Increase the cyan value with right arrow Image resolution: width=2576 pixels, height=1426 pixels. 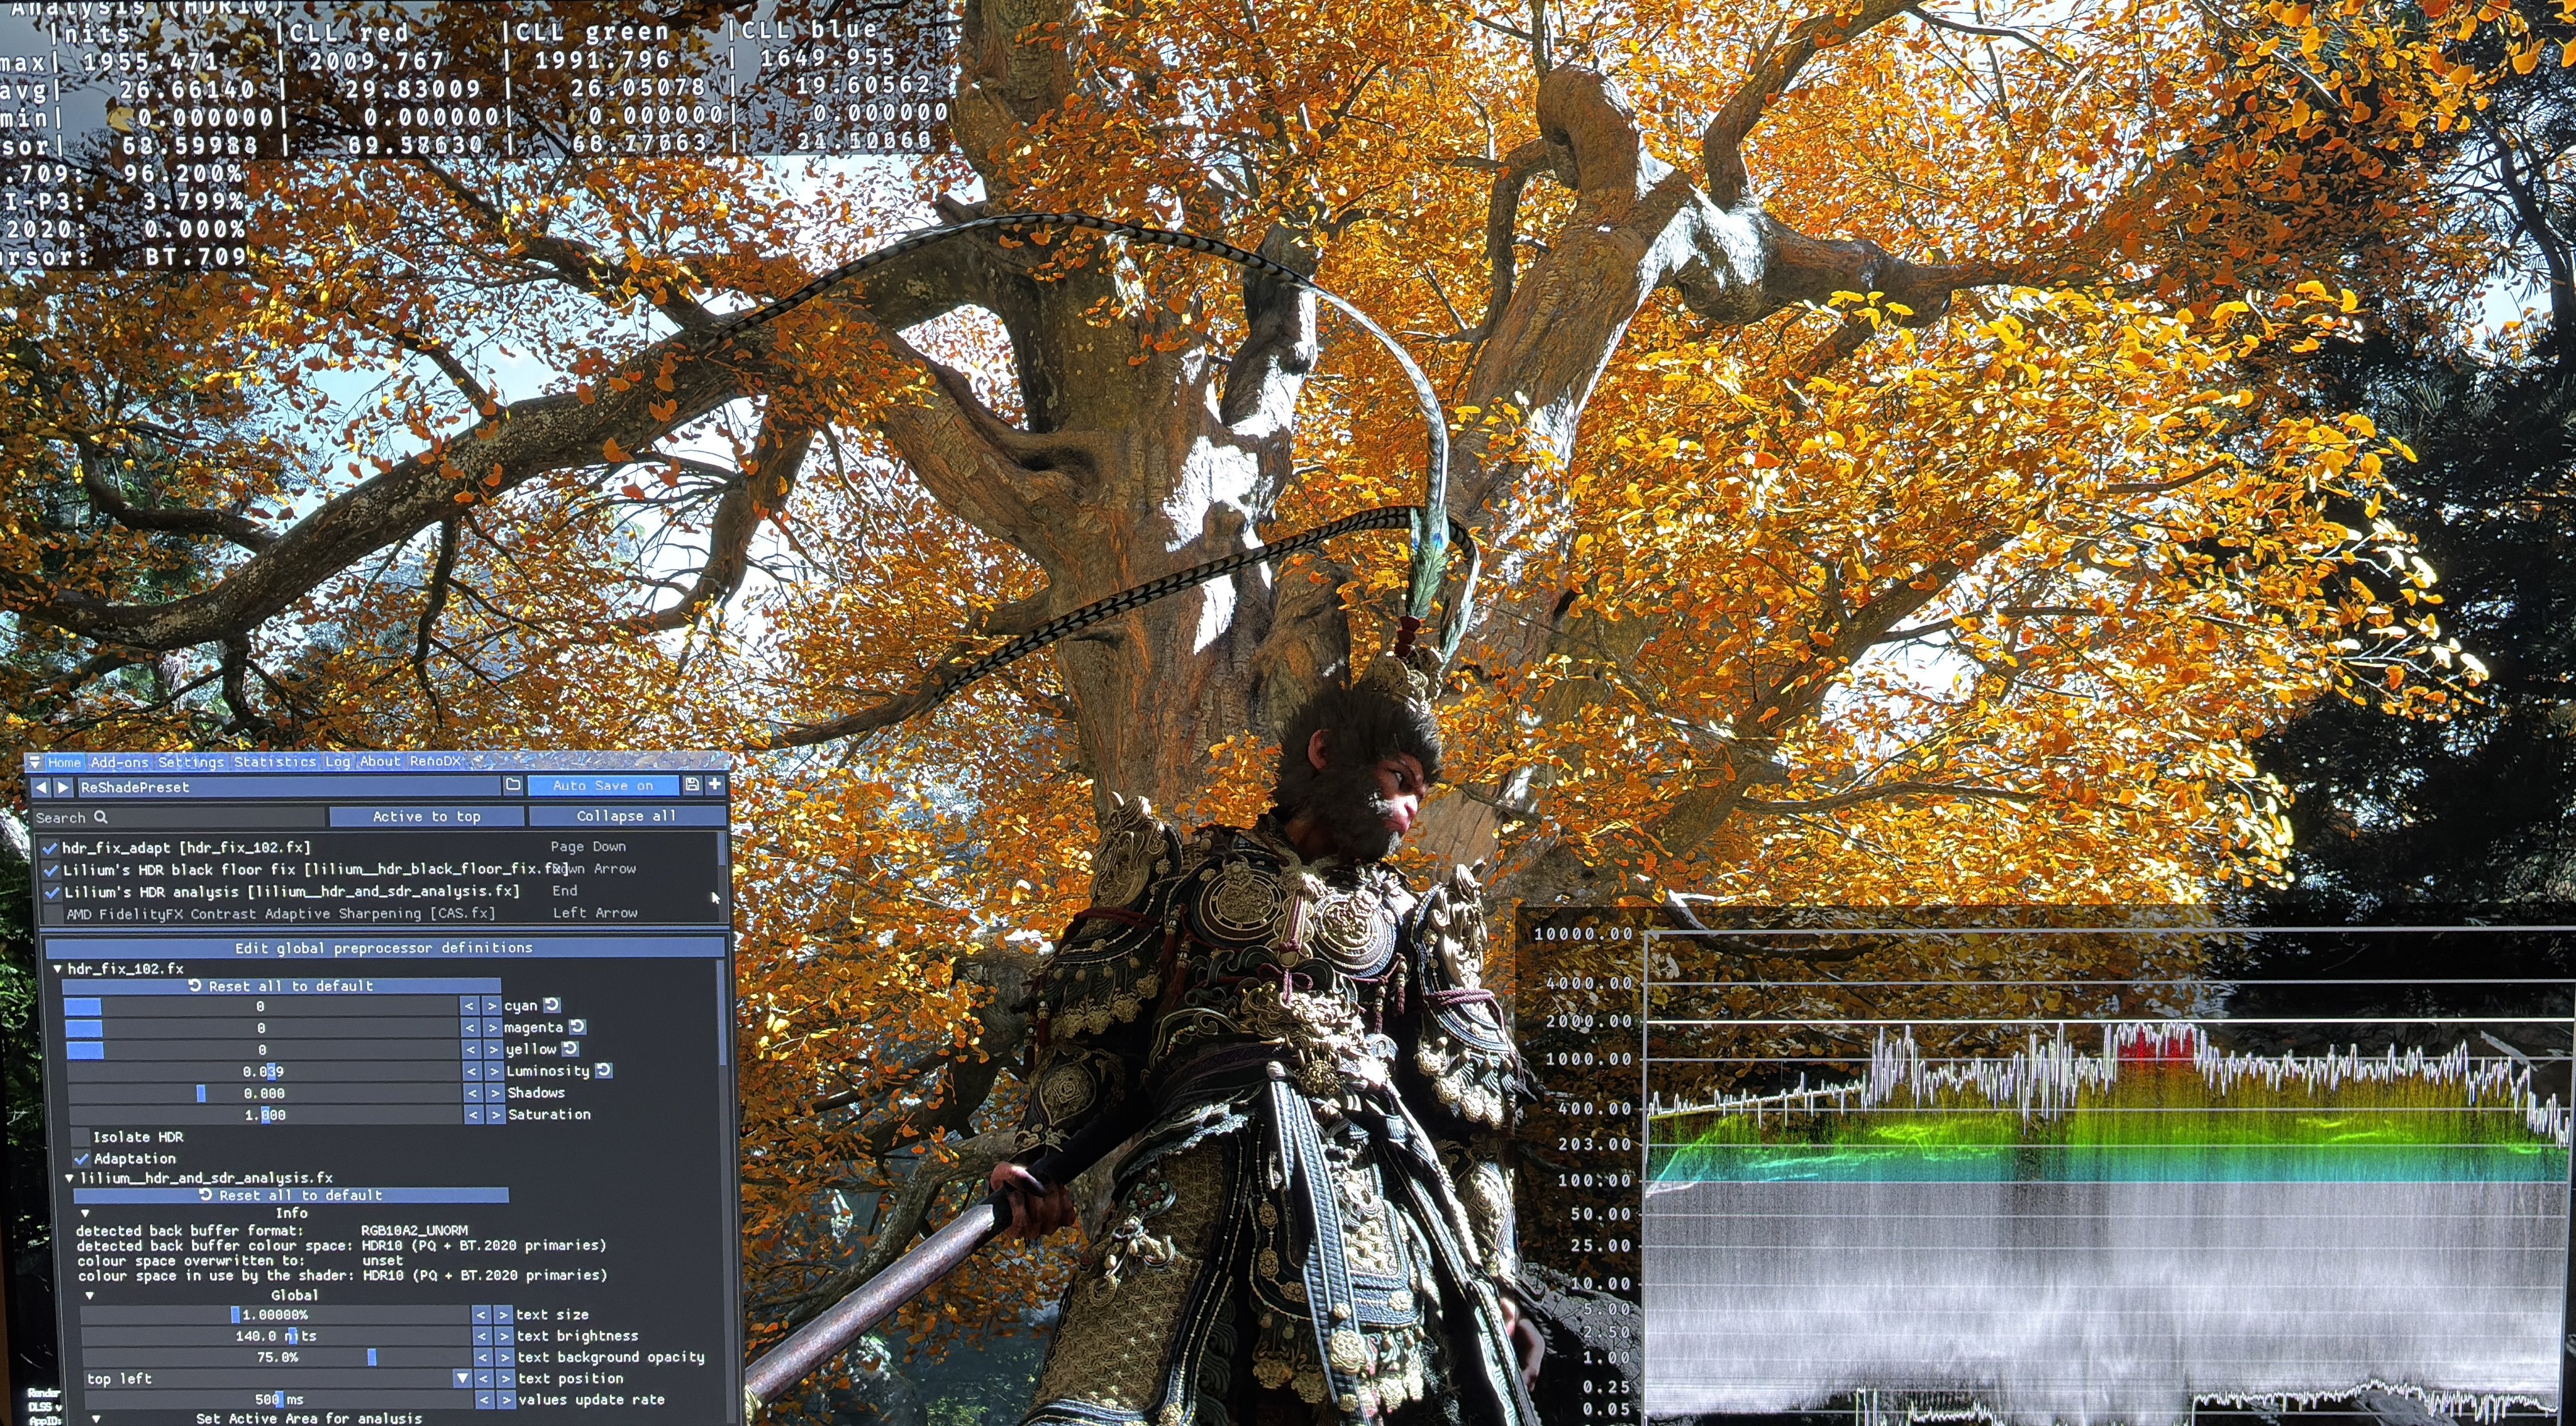492,1006
